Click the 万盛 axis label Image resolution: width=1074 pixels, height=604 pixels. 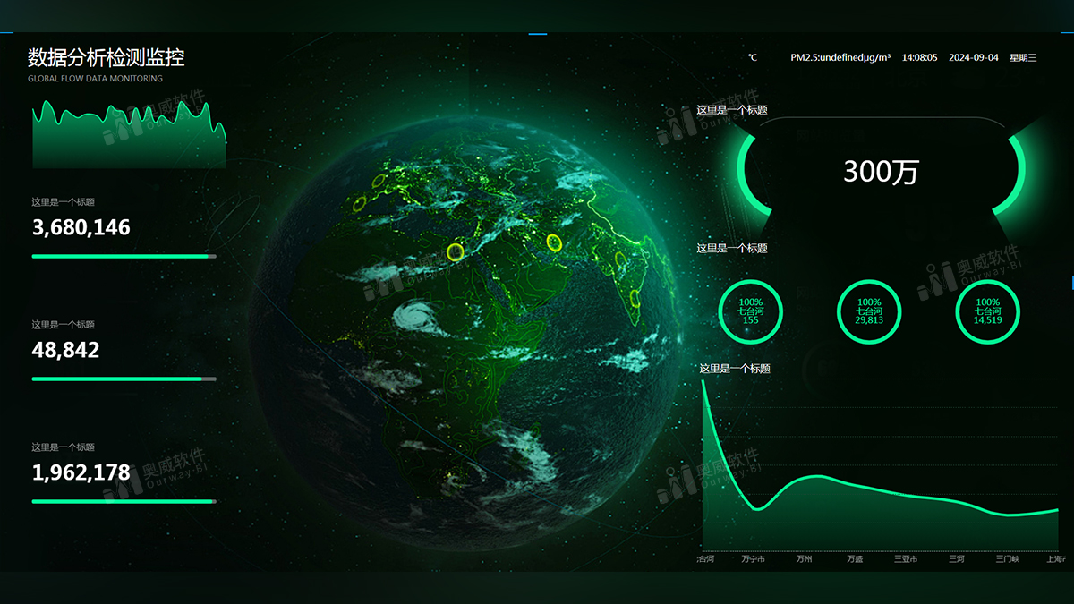pos(855,559)
